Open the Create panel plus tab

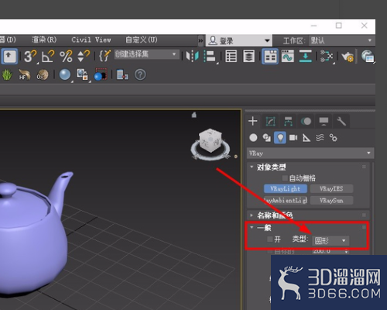[x=253, y=121]
